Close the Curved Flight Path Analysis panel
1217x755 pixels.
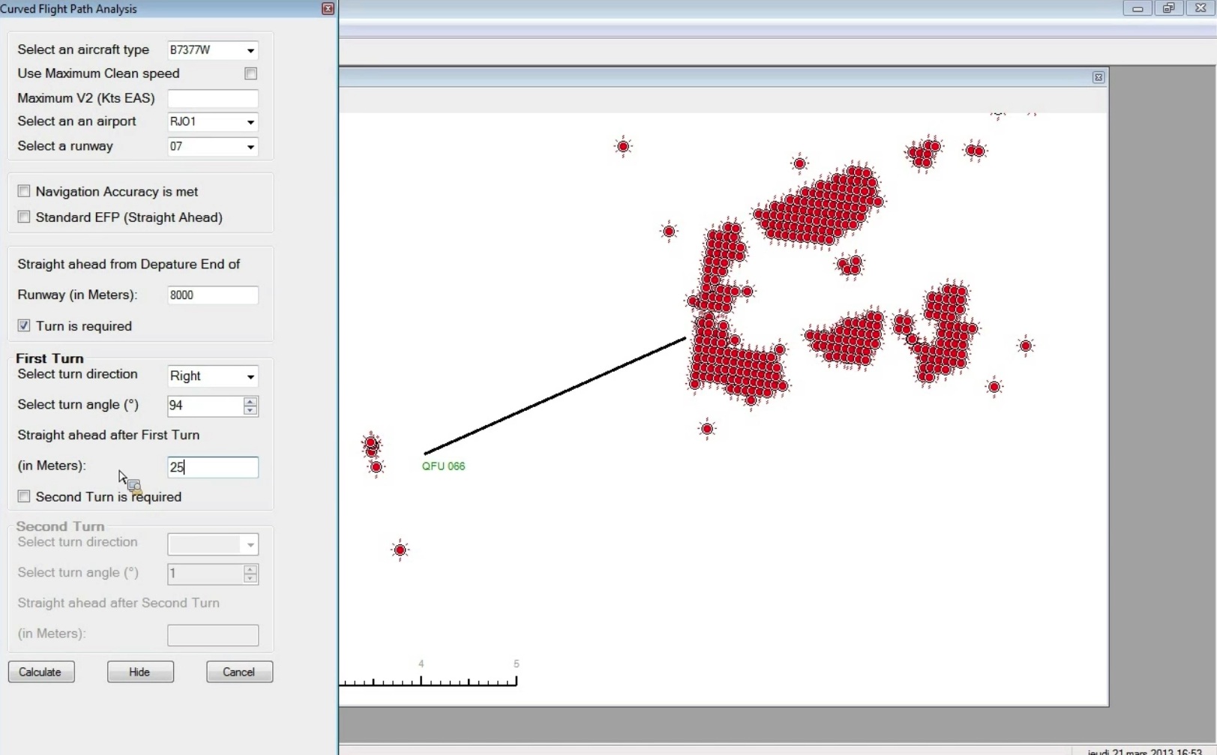[x=328, y=9]
